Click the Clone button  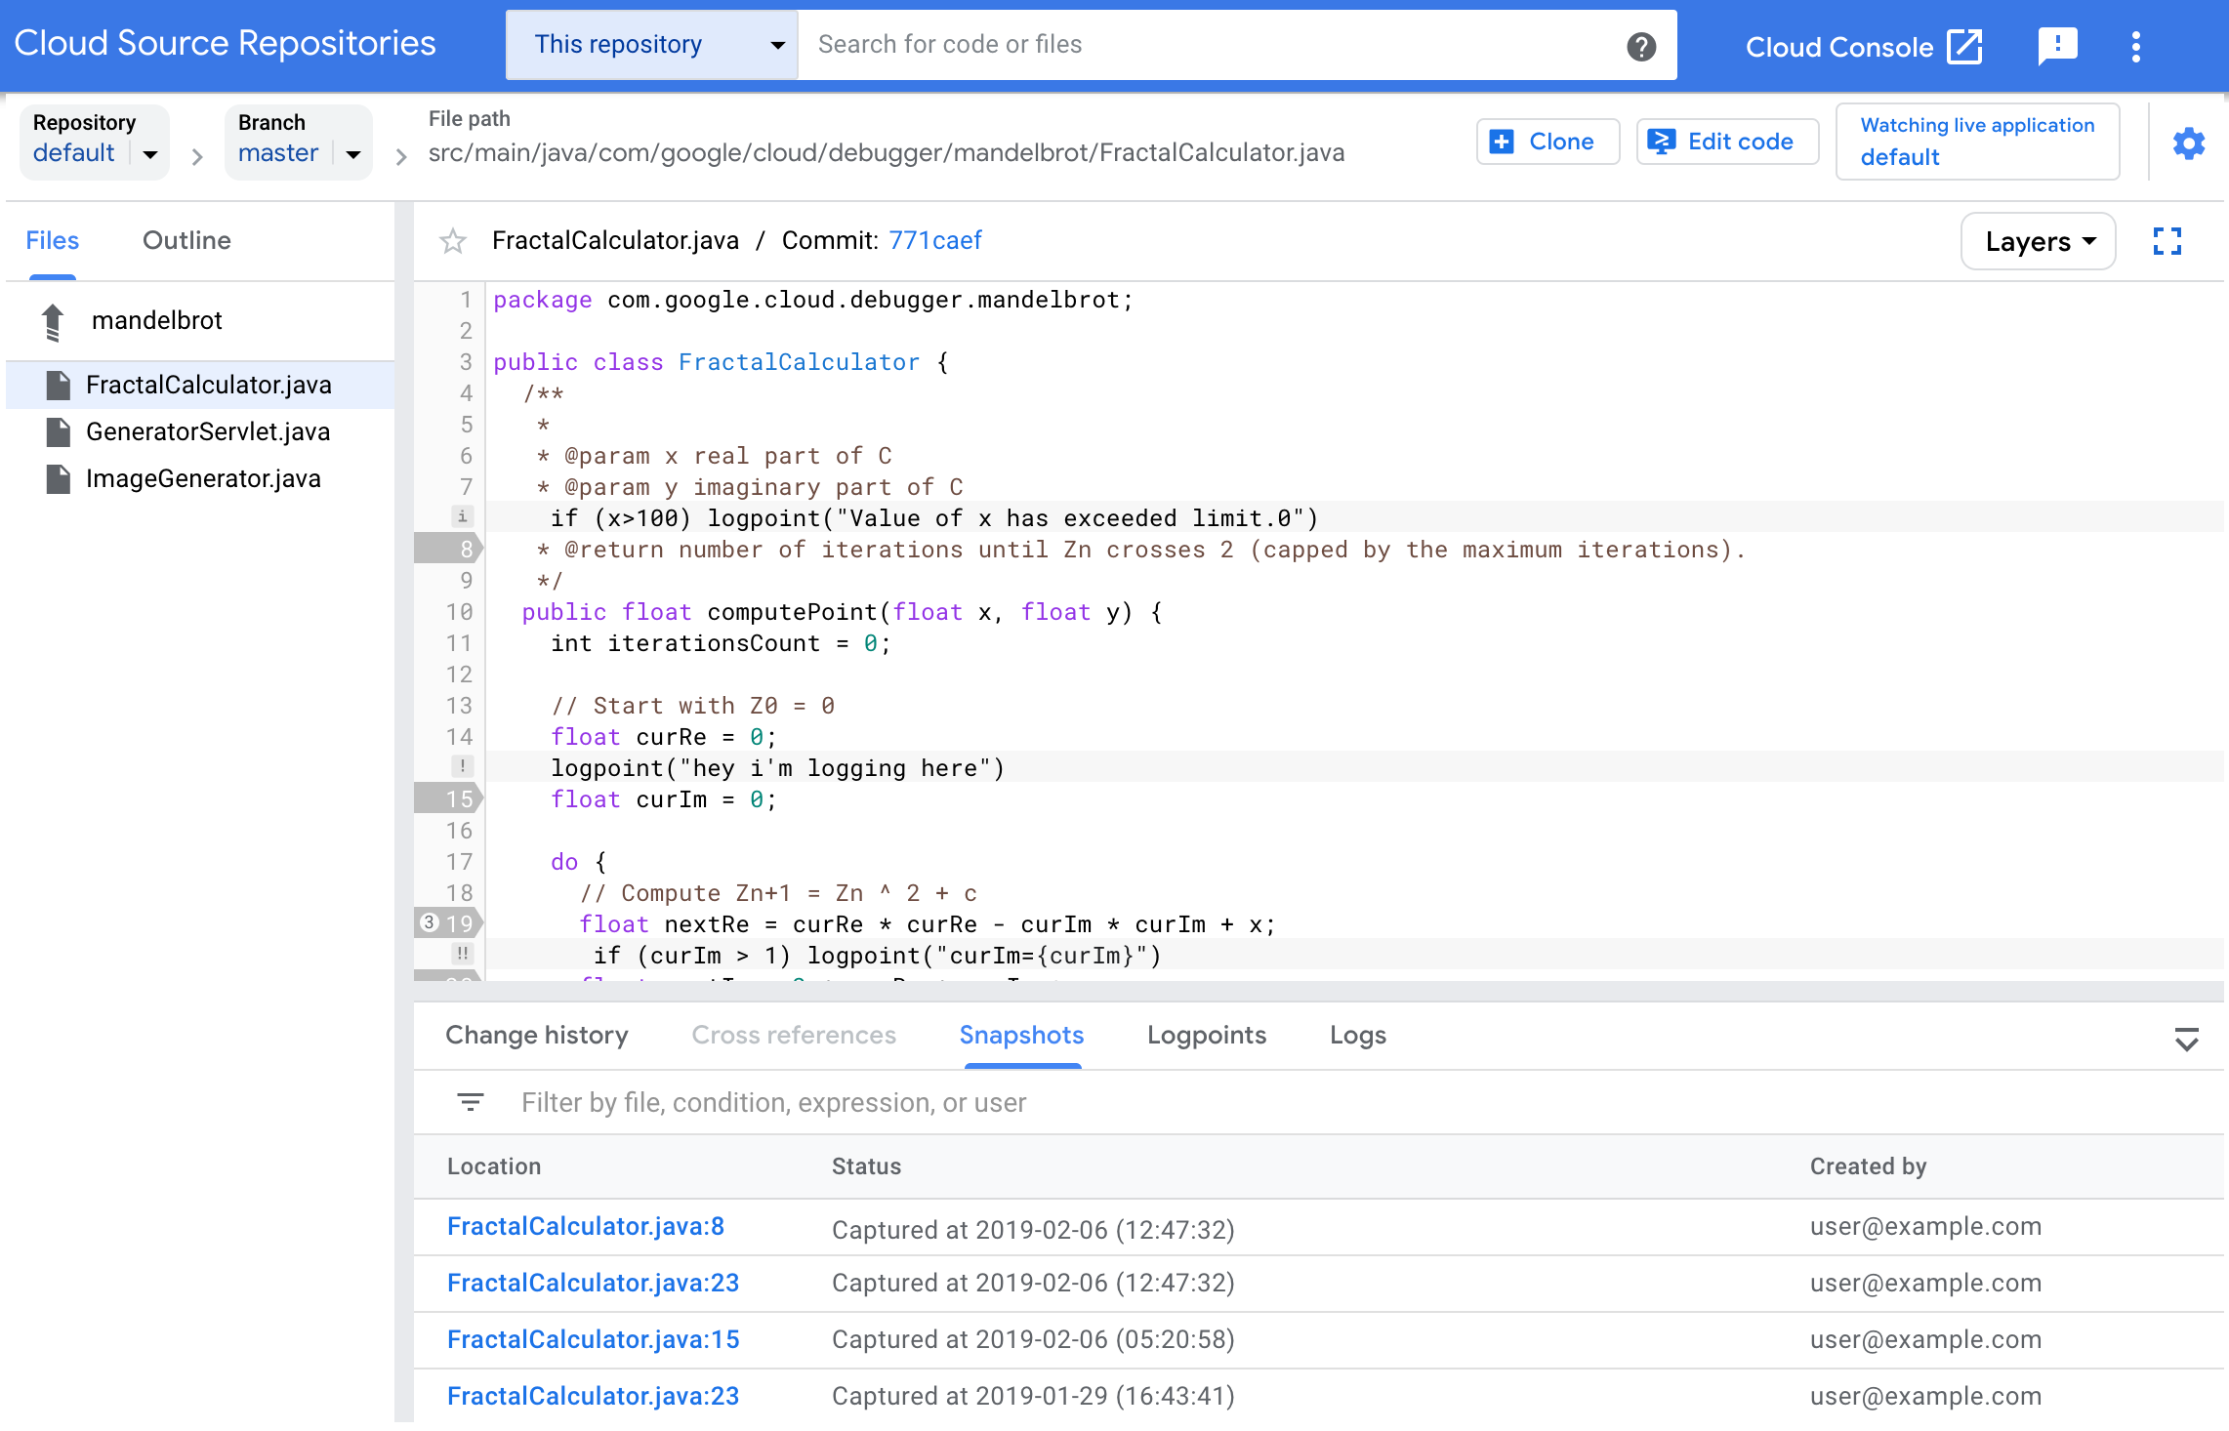(1548, 142)
